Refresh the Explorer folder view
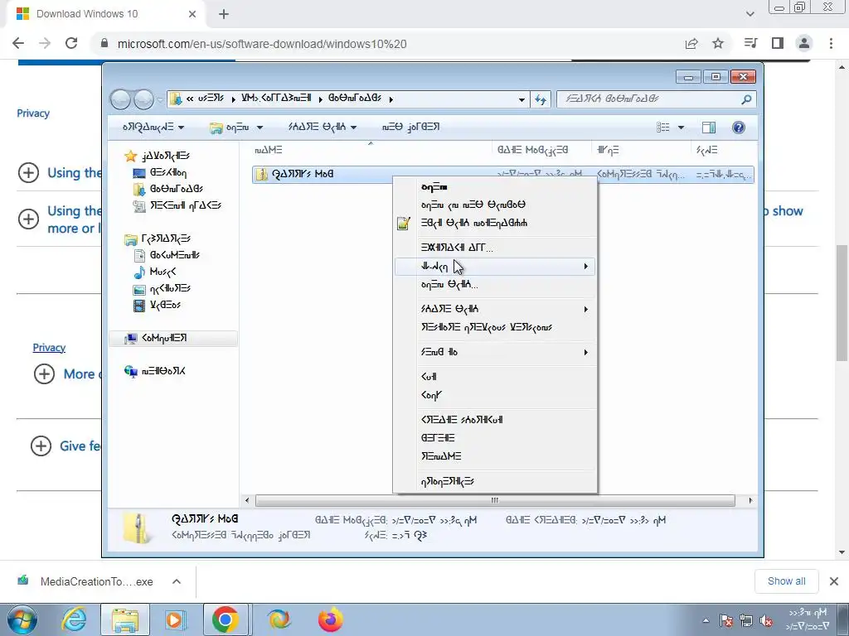849x636 pixels. (x=541, y=99)
